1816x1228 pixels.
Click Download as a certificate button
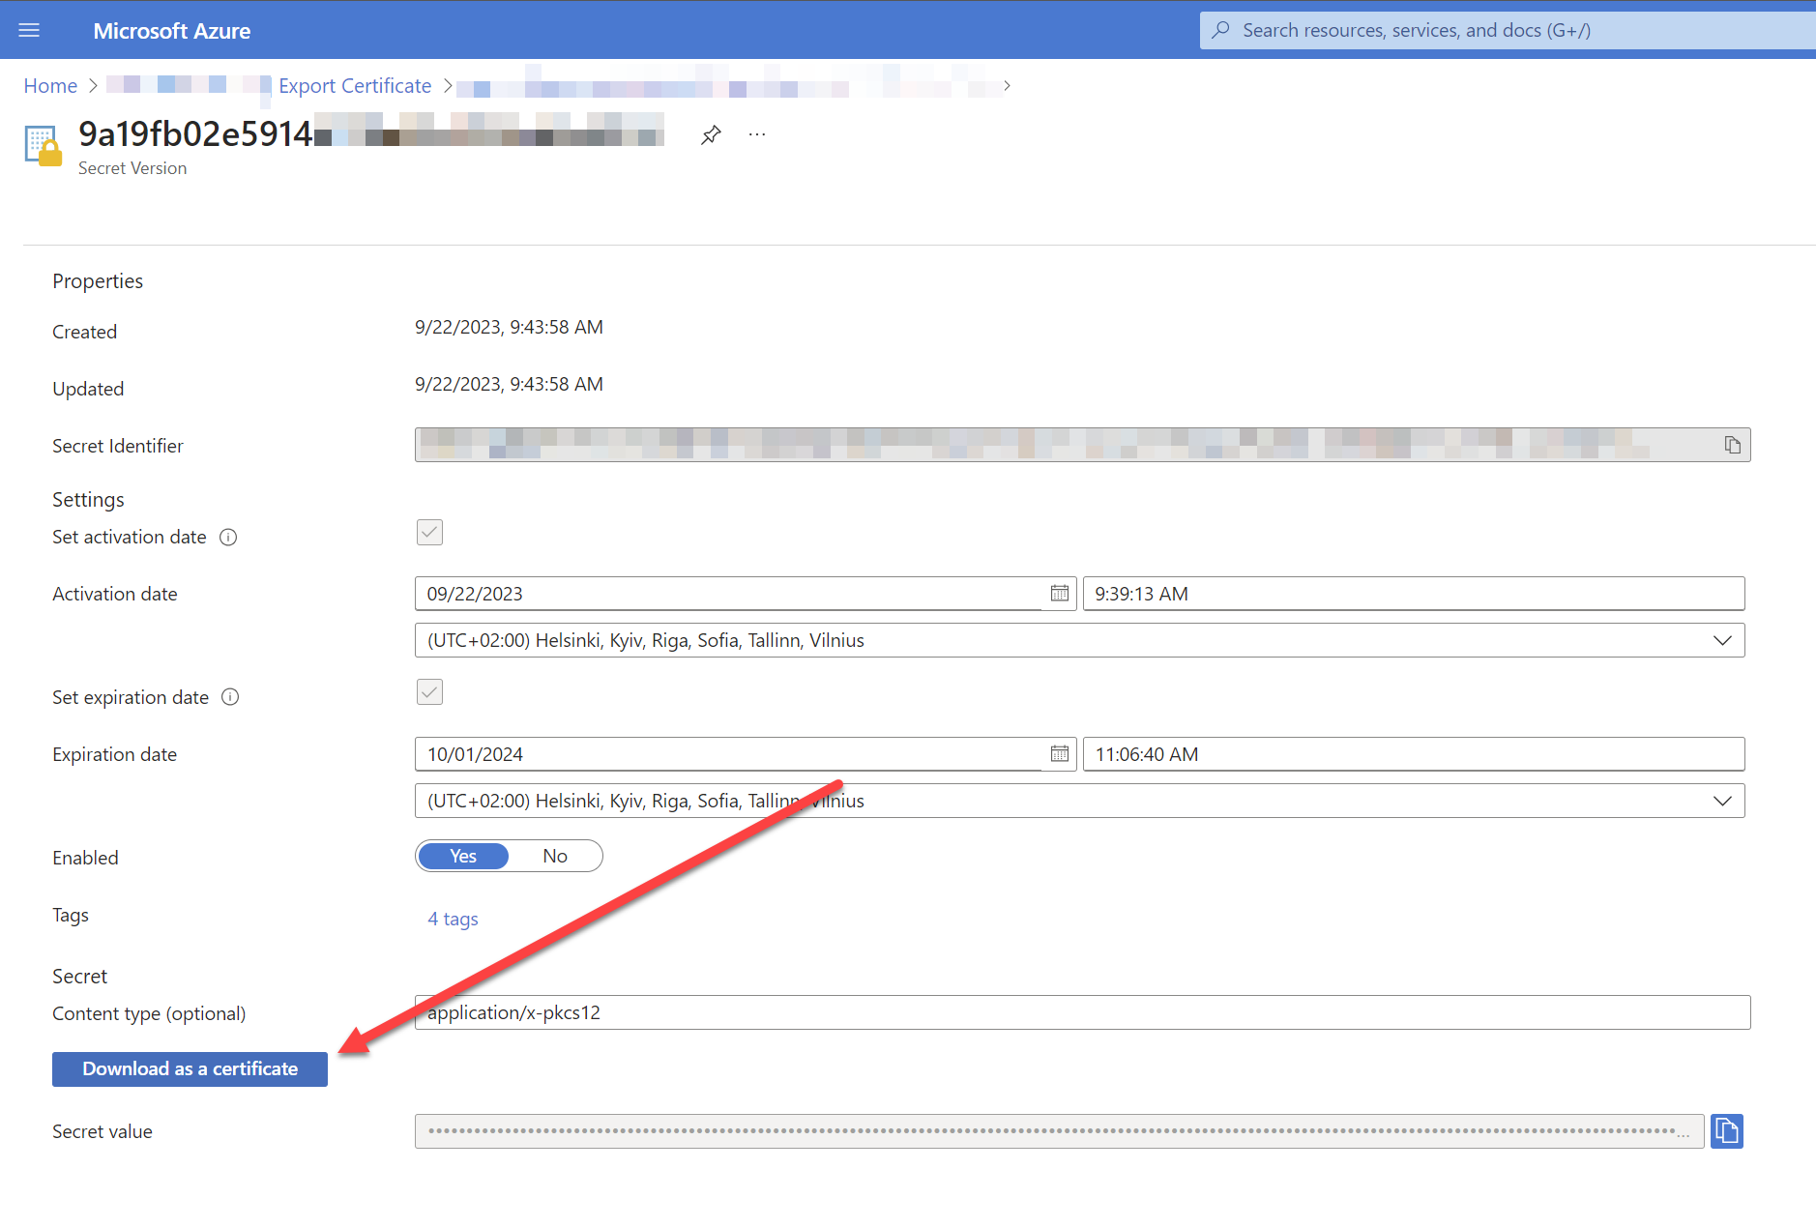tap(190, 1068)
